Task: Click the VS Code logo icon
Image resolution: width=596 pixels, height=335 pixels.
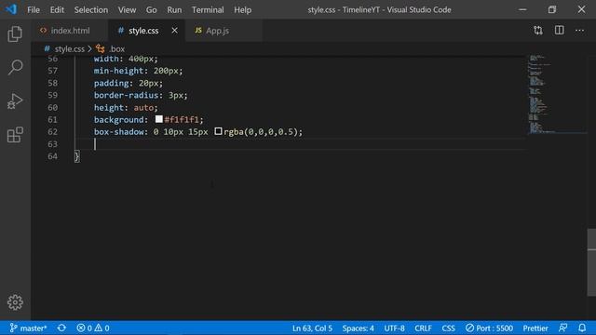Action: (11, 9)
